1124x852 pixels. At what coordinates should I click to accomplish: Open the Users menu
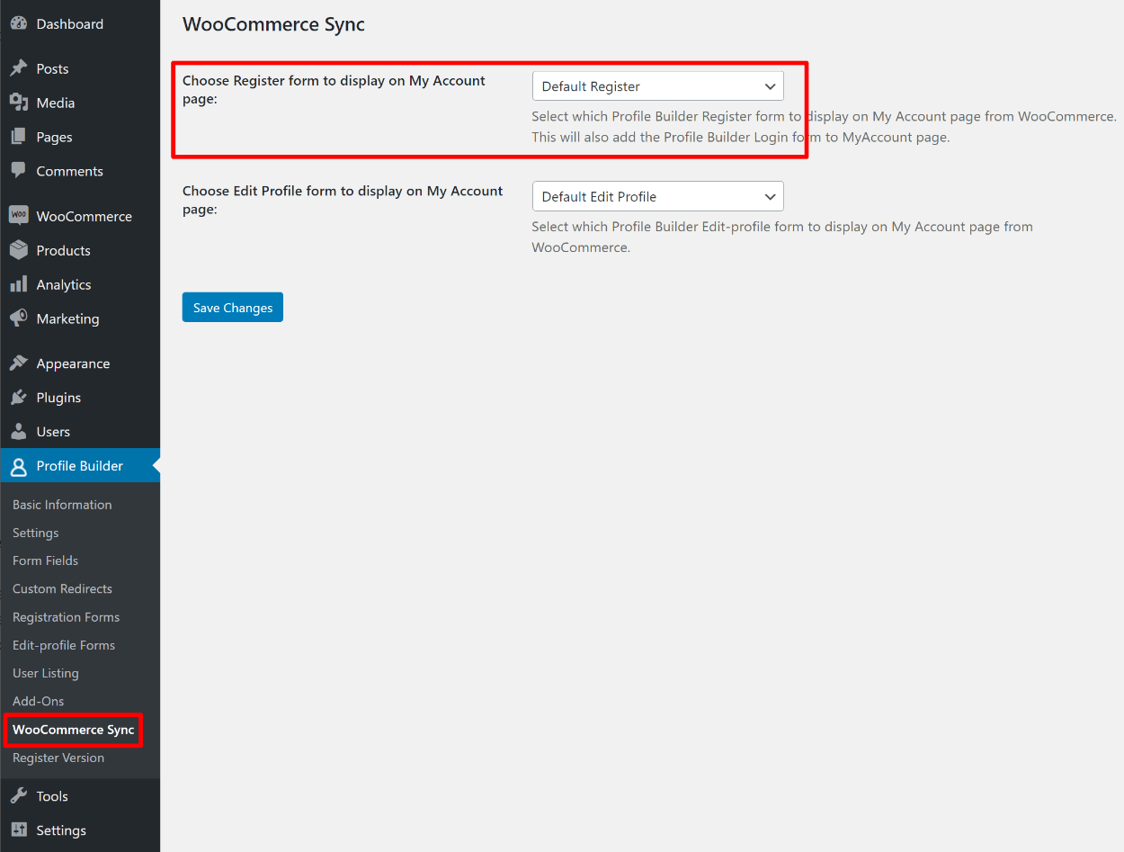click(80, 432)
